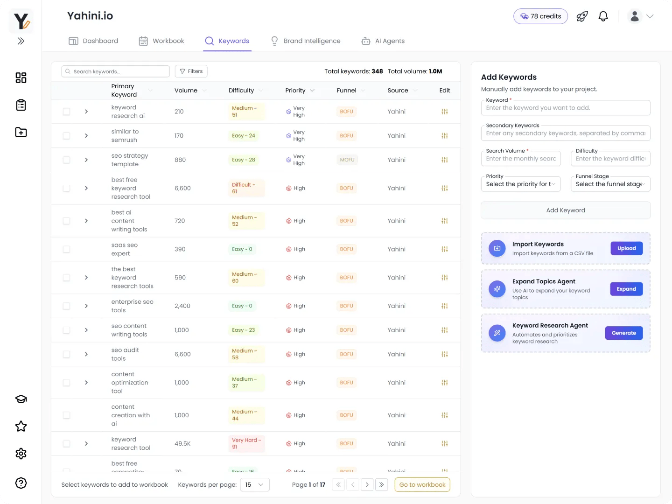Open settings via the gear icon

pos(21,453)
